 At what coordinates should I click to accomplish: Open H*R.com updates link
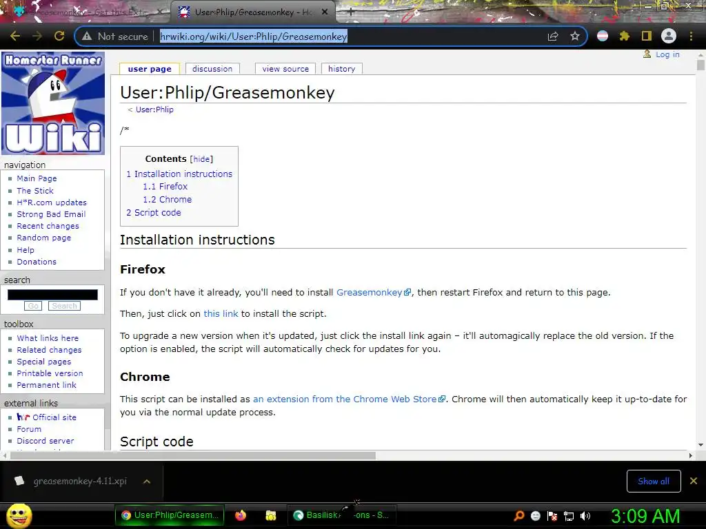pyautogui.click(x=52, y=203)
